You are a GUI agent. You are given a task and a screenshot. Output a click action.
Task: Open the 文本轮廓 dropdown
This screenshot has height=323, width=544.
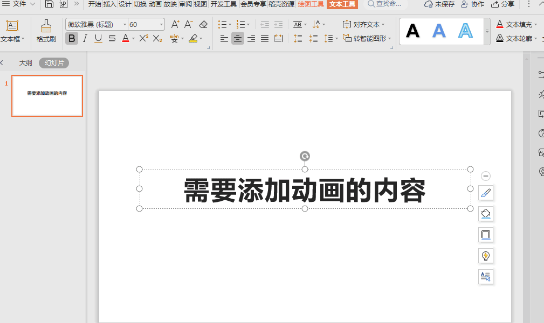click(517, 38)
